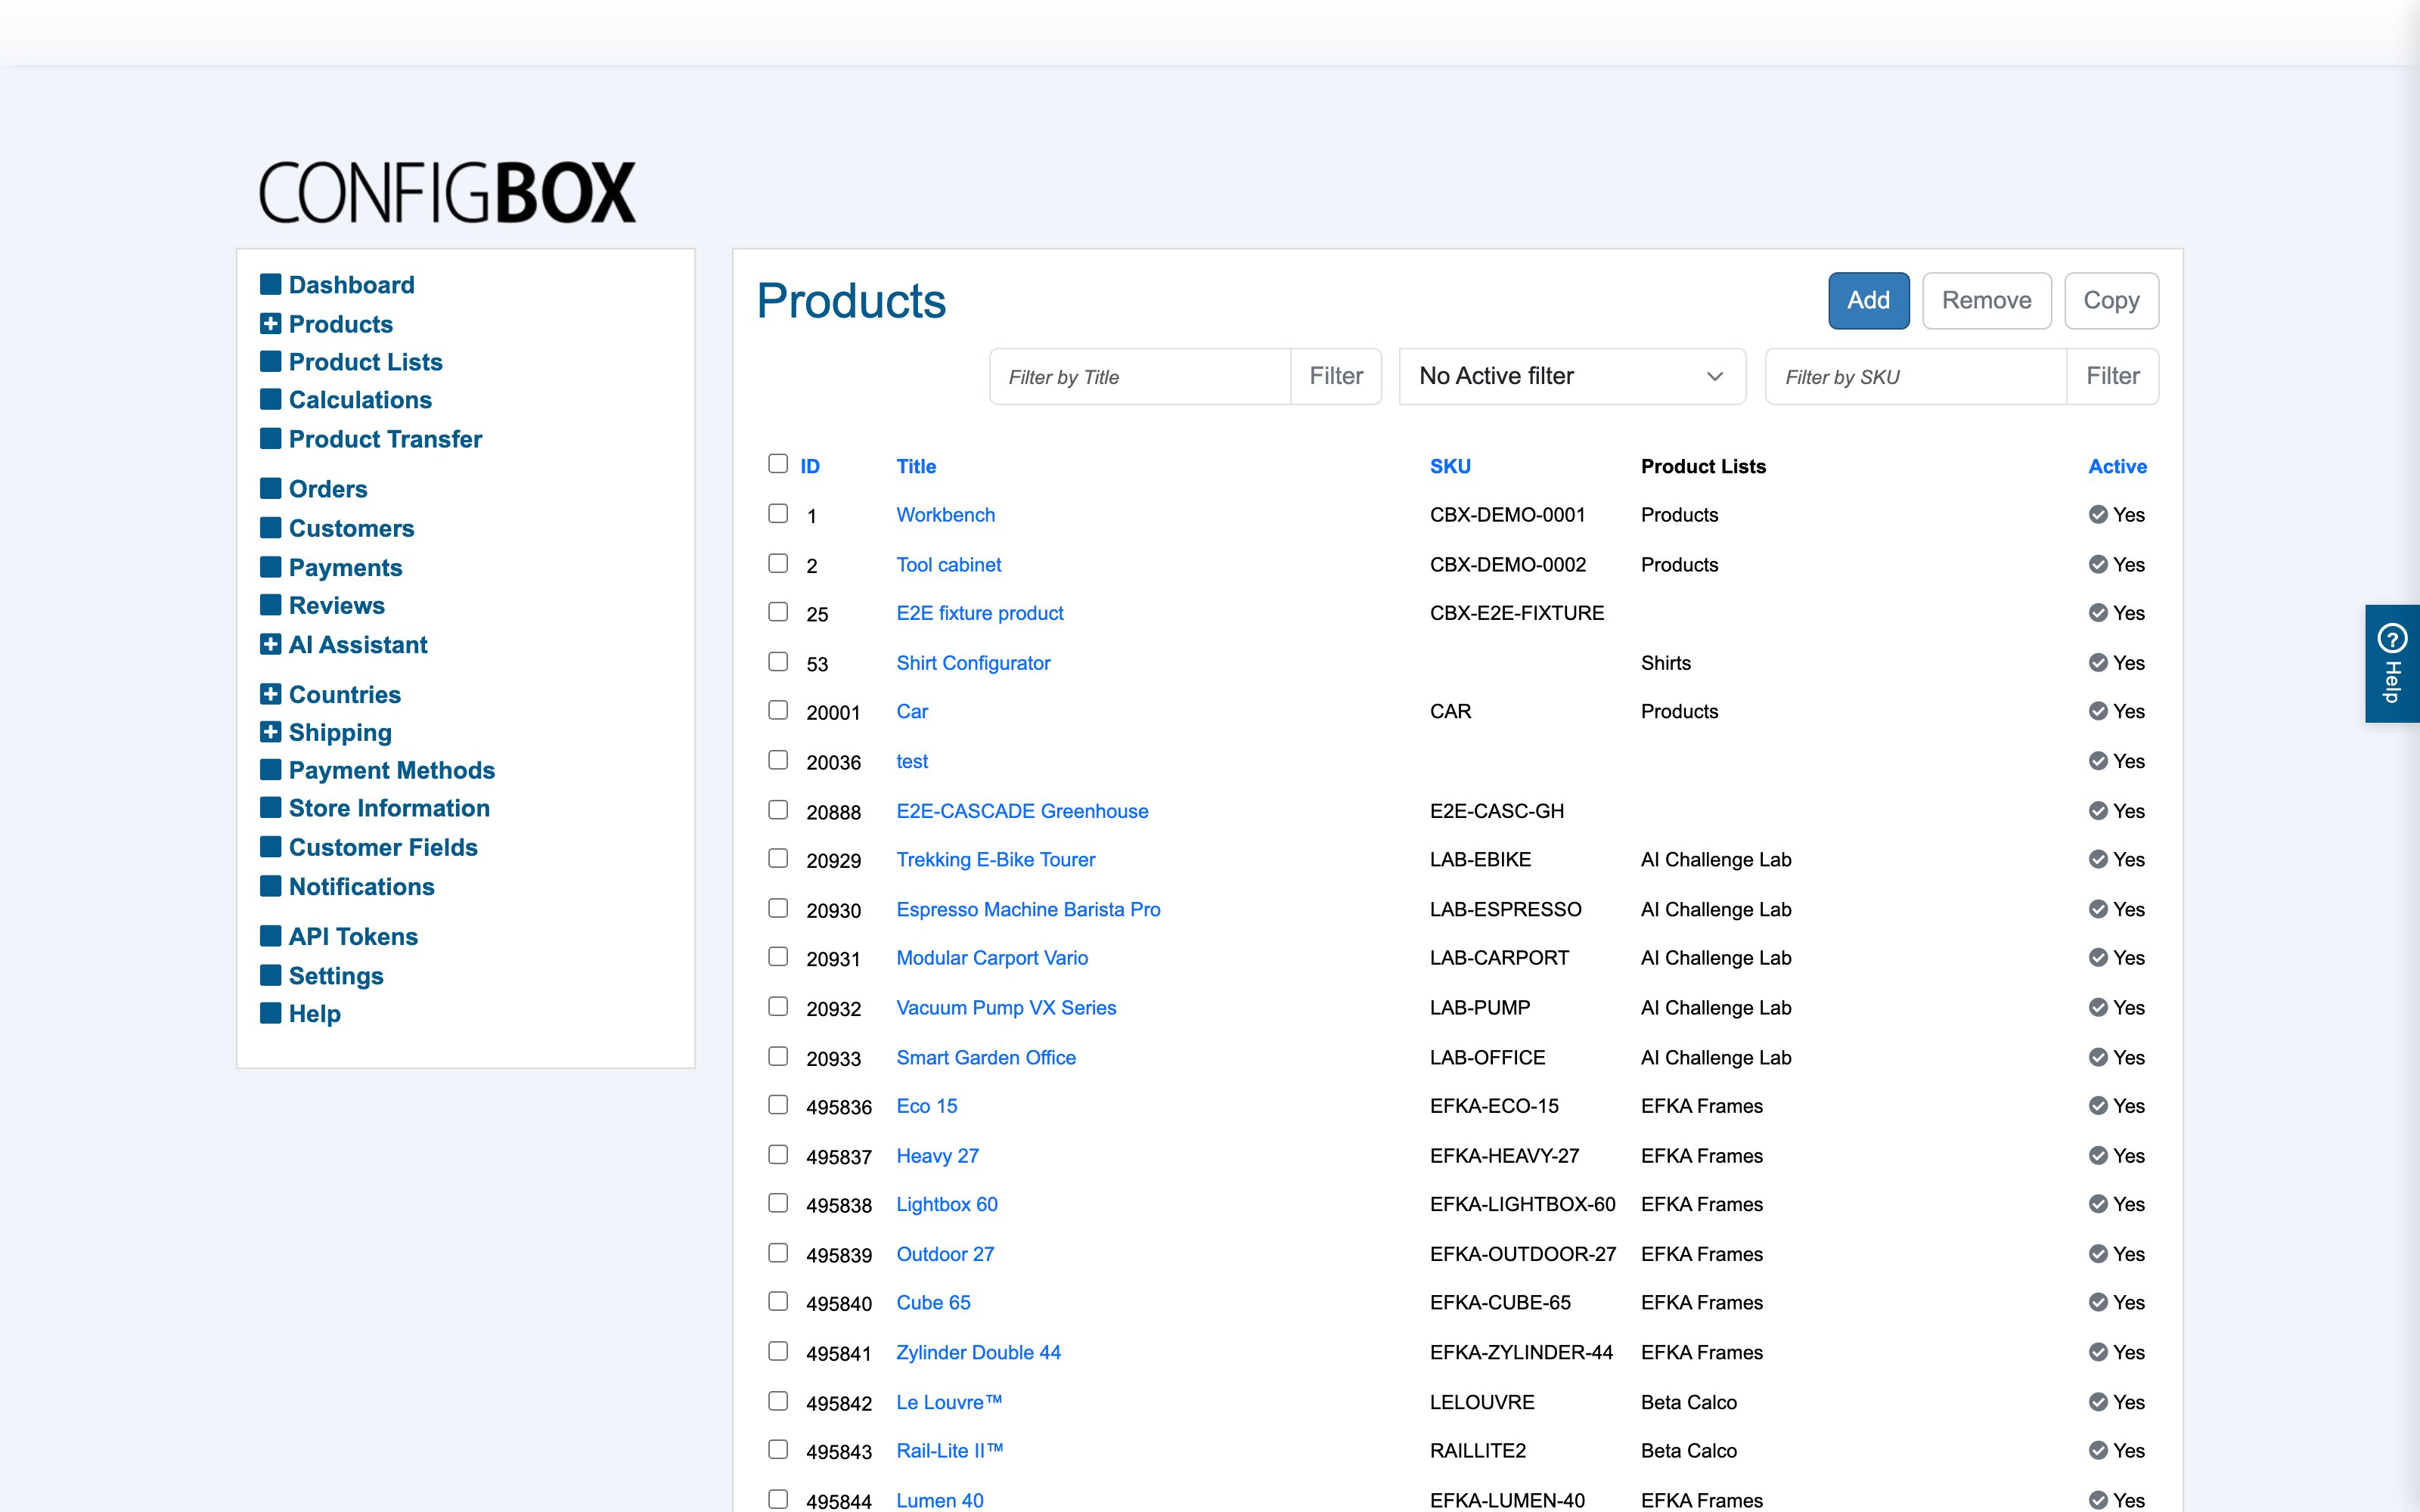
Task: Open Customers in the sidebar
Action: pos(351,528)
